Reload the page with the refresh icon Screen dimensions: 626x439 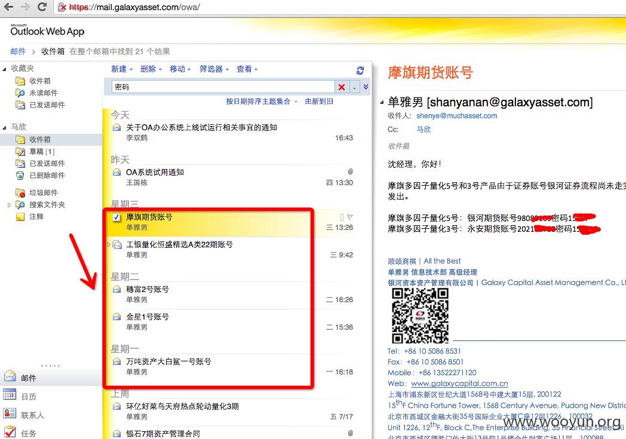point(42,7)
